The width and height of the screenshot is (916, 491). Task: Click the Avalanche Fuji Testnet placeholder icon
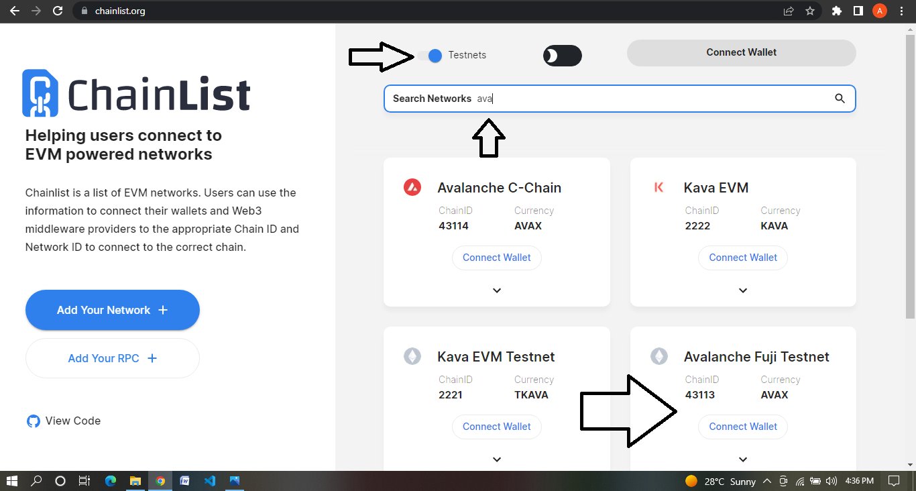[659, 357]
